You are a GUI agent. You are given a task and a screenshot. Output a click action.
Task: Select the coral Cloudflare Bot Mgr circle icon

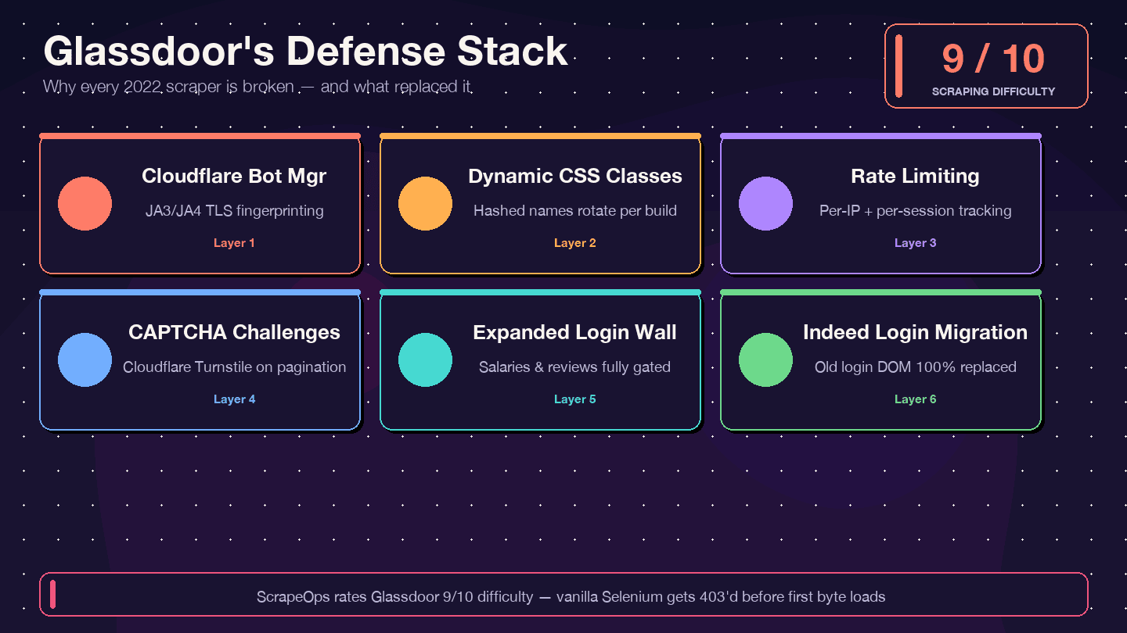(x=85, y=203)
